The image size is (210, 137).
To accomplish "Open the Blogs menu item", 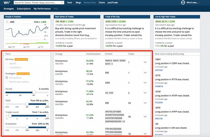I will pyautogui.click(x=78, y=3).
